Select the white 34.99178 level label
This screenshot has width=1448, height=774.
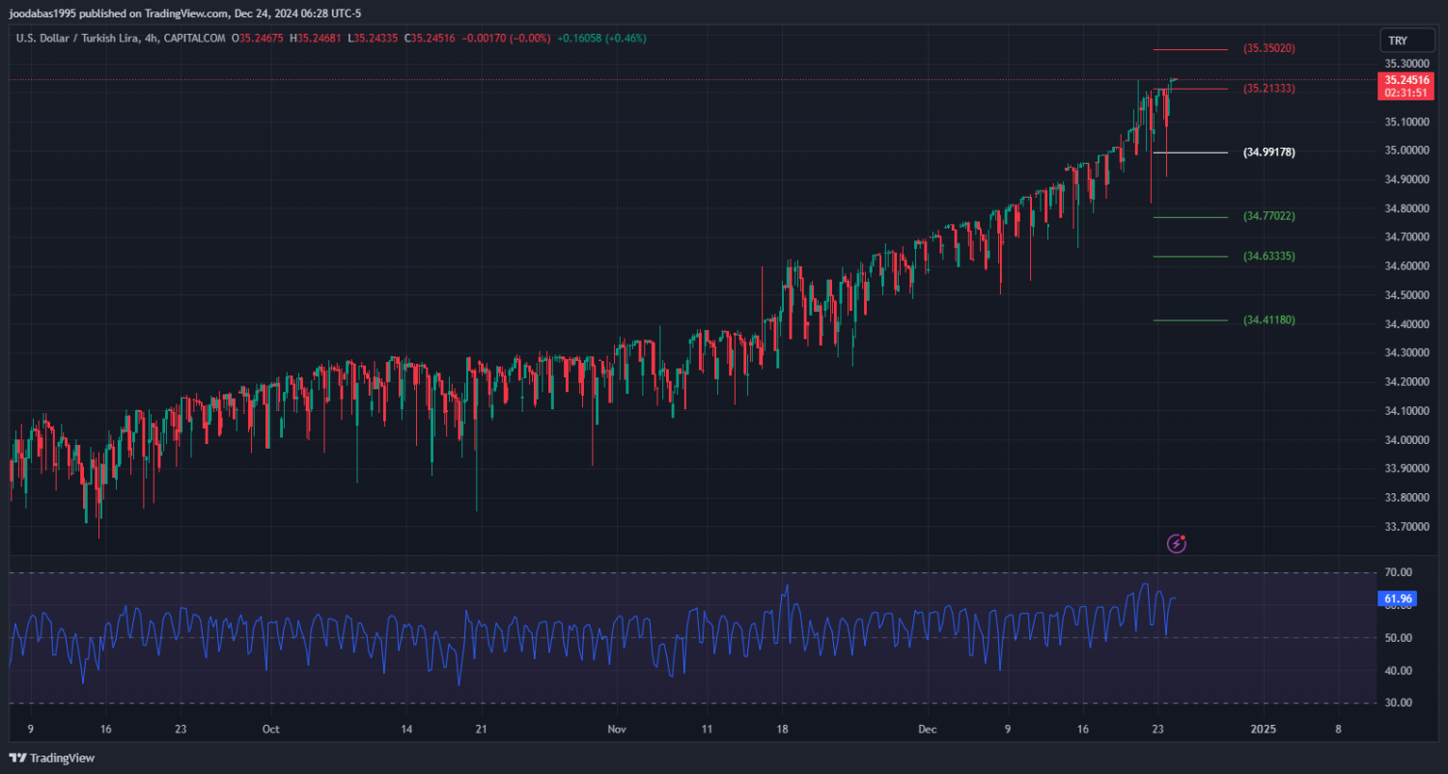pos(1268,152)
